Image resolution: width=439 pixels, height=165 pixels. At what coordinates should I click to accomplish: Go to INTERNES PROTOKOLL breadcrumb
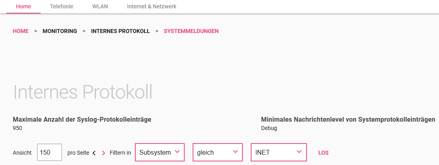click(120, 31)
